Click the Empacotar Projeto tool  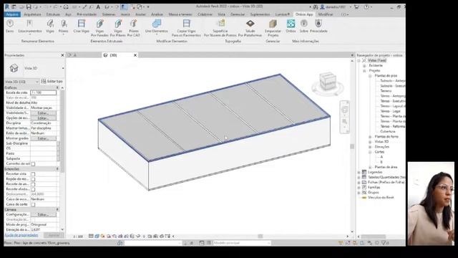(x=273, y=28)
